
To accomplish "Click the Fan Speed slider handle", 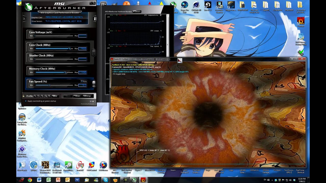I will pyautogui.click(x=49, y=85).
